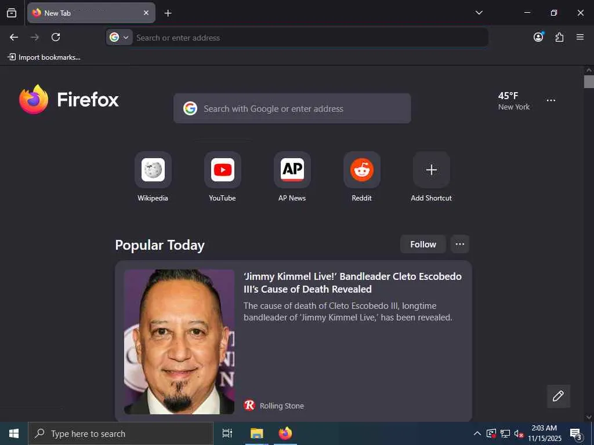Open the Extensions puzzle icon
The width and height of the screenshot is (594, 445).
click(559, 37)
